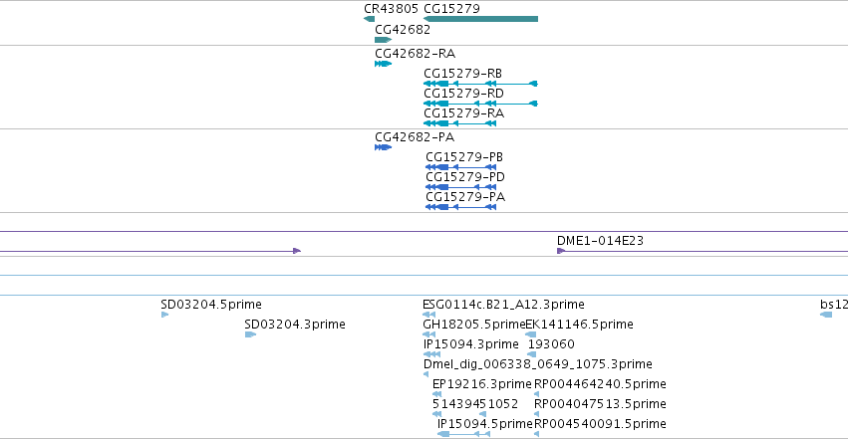Select the EK141146.5prime EST glyph
The height and width of the screenshot is (439, 848).
[x=530, y=334]
